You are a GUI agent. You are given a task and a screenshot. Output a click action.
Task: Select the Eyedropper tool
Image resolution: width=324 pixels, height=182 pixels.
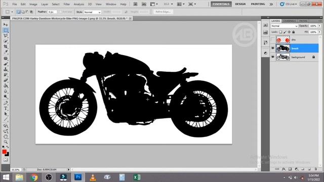tap(6, 52)
